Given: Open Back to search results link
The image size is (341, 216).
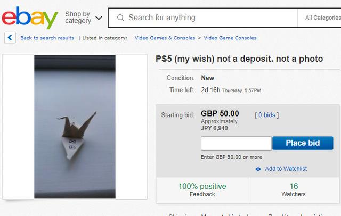Looking at the screenshot, I should point(47,38).
